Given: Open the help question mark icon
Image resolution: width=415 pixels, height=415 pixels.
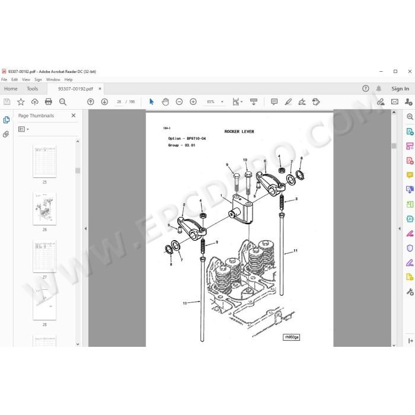Looking at the screenshot, I should click(x=366, y=89).
